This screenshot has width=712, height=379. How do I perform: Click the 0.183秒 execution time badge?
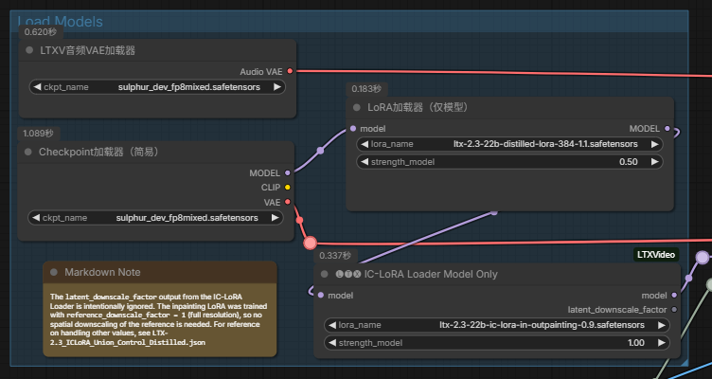click(366, 89)
